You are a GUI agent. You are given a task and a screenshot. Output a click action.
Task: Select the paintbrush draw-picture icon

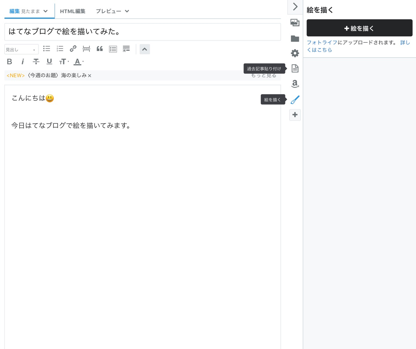(x=295, y=100)
